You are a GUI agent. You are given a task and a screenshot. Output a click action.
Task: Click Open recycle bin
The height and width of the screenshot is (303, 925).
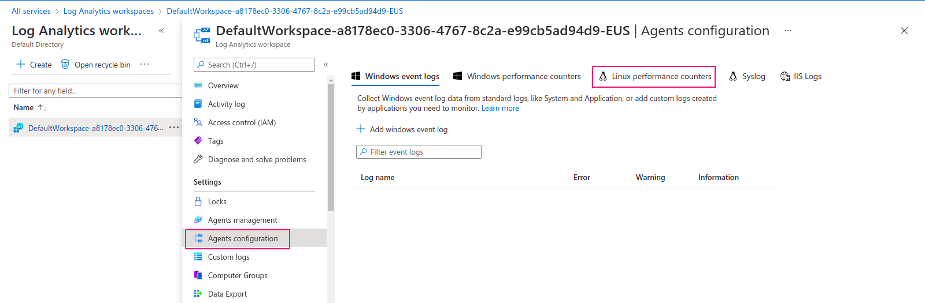tap(95, 65)
